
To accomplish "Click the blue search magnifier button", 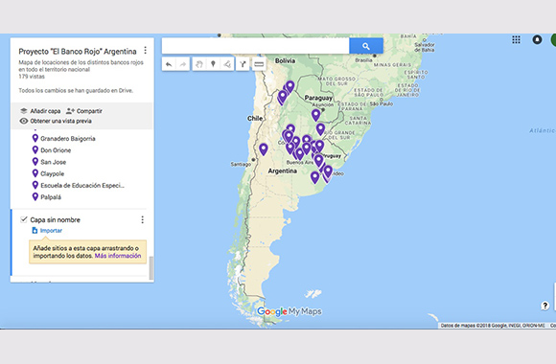I will (366, 46).
